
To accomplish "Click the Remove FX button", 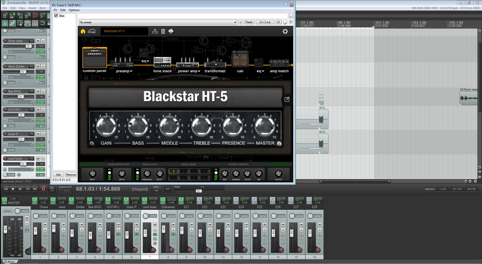I will (71, 175).
